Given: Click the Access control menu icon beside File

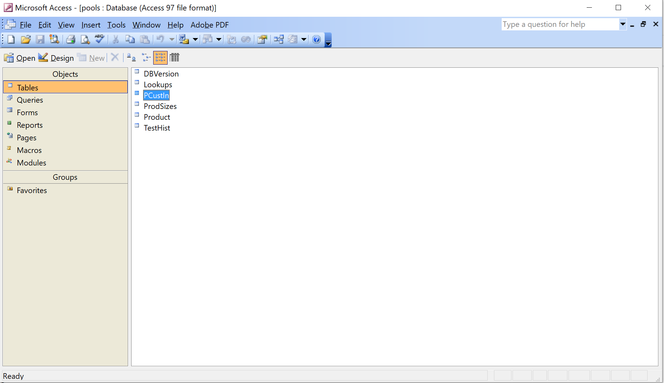Looking at the screenshot, I should click(11, 24).
